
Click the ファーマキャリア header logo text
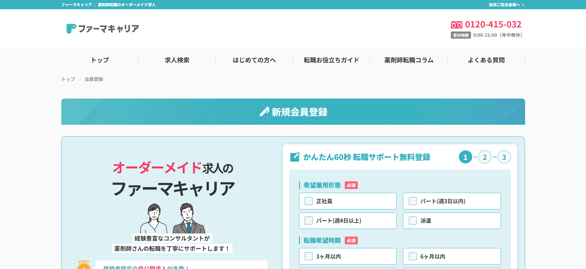(109, 29)
